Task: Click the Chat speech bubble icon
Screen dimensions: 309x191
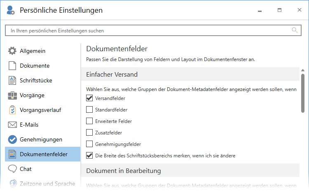Action: click(12, 169)
